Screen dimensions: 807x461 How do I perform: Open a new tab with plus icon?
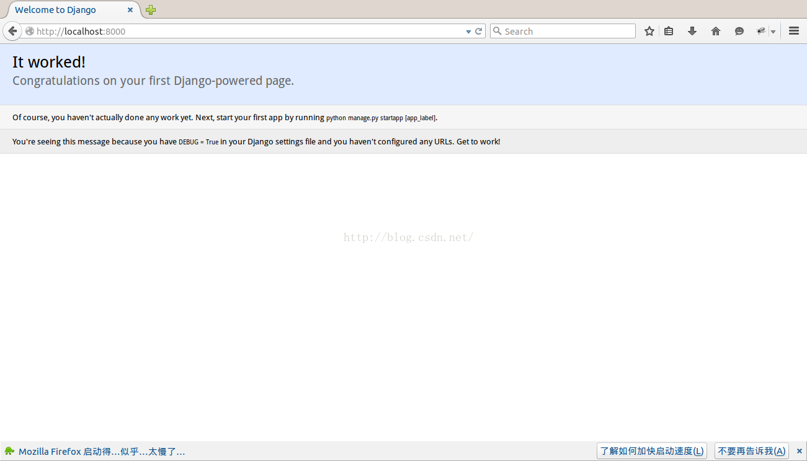(x=151, y=10)
